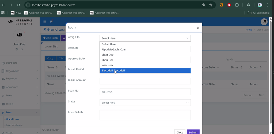274x134 pixels.
Task: Open the user avatar at header right
Action: pyautogui.click(x=264, y=22)
